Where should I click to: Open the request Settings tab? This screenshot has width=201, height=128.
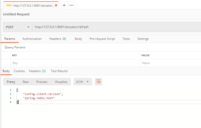[143, 39]
